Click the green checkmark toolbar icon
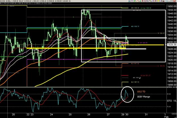The height and width of the screenshot is (118, 177). click(135, 1)
